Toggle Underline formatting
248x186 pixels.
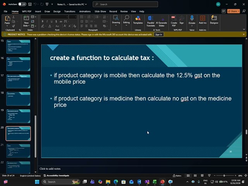[x=52, y=21]
